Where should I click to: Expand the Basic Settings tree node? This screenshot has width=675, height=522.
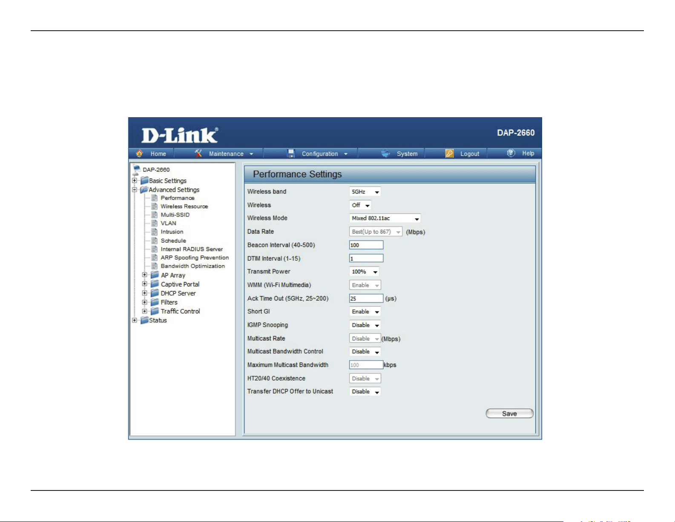pyautogui.click(x=135, y=181)
